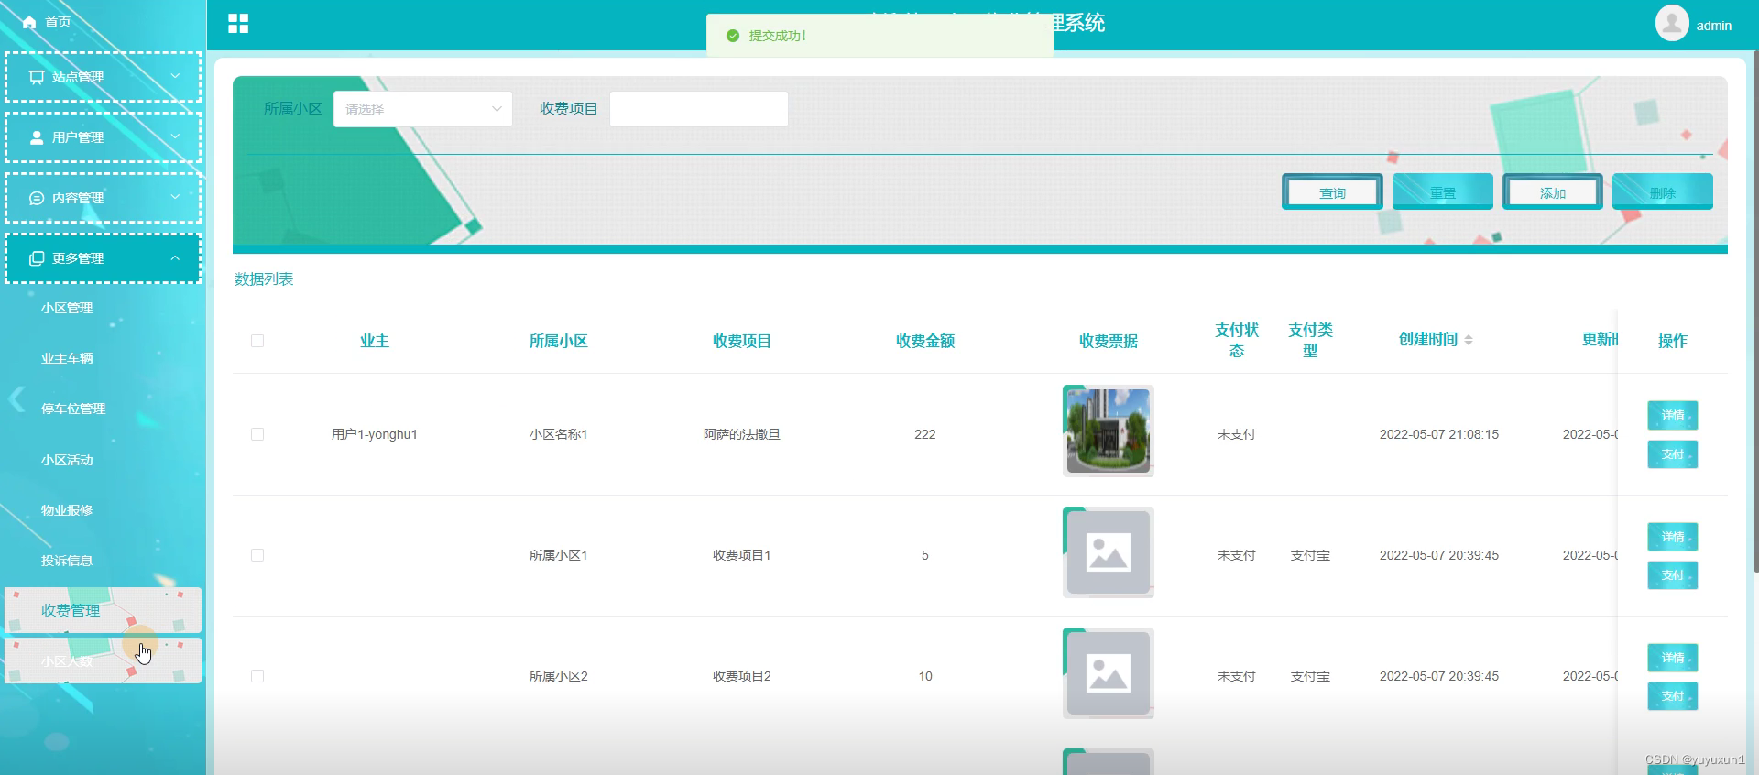Screen dimensions: 1759x775
Task: Collapse the 更多管理 menu chevron
Action: 175,257
